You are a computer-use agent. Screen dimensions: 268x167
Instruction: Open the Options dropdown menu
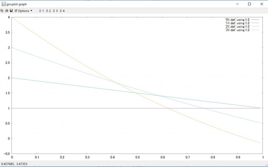23,11
